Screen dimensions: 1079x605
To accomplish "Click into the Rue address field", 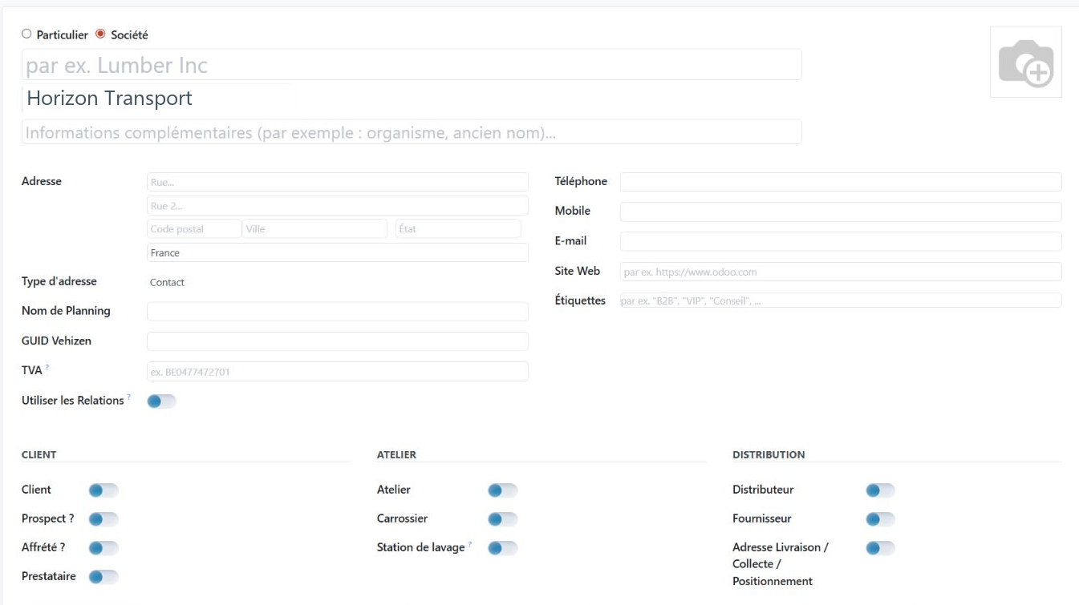I will pos(338,182).
